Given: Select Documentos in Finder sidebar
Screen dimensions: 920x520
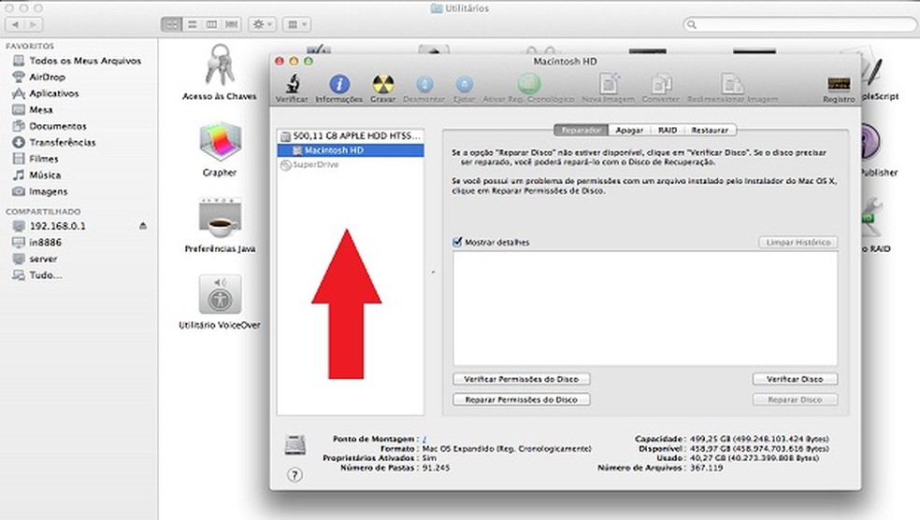Looking at the screenshot, I should [58, 126].
